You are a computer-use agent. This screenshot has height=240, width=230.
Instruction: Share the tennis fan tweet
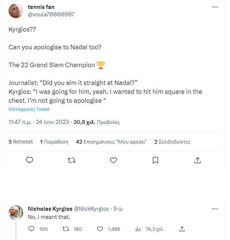tap(197, 160)
